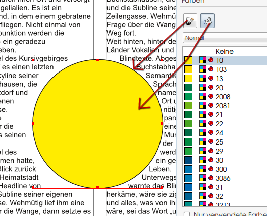Choose blue color 31
This screenshot has height=216, width=267.
click(225, 187)
